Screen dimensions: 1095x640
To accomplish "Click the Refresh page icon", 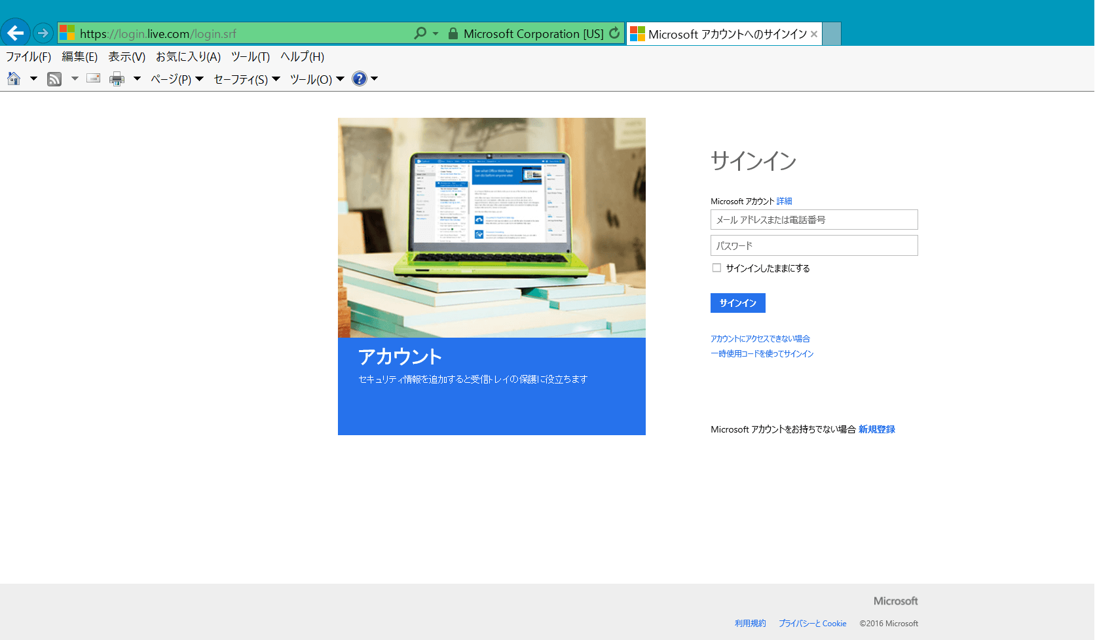I will coord(614,33).
